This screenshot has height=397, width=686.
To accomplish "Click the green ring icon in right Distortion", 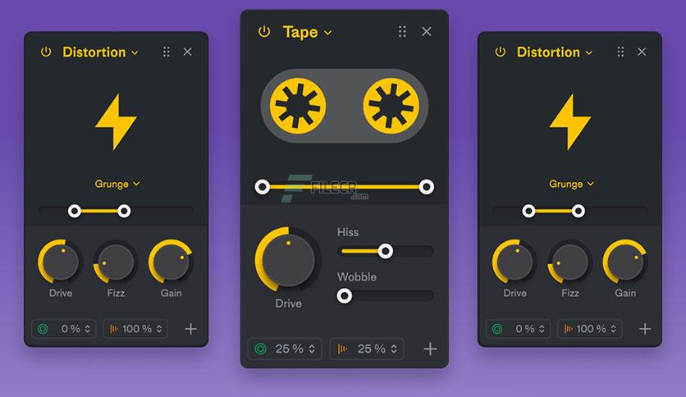I will (x=497, y=329).
